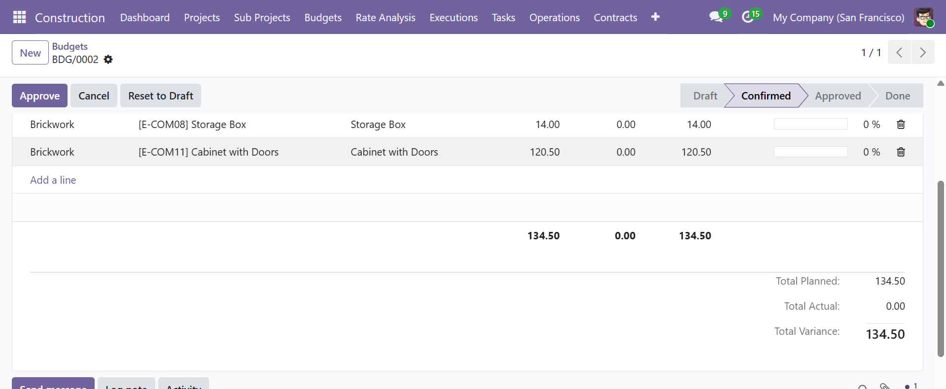Go to the previous record arrow
Screen dimensions: 946x389
[x=899, y=52]
